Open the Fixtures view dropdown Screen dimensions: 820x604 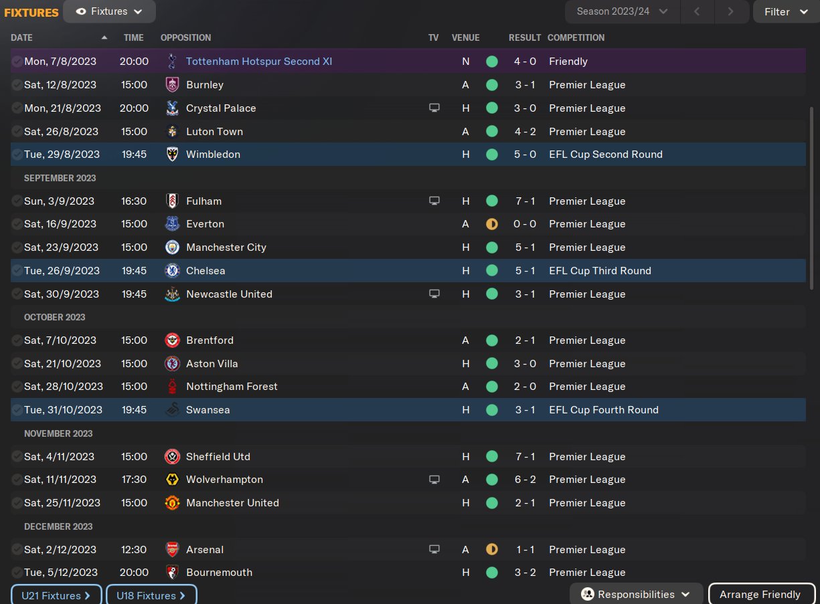tap(109, 11)
